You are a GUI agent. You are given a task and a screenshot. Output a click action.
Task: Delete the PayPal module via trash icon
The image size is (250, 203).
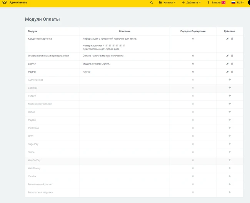232,72
